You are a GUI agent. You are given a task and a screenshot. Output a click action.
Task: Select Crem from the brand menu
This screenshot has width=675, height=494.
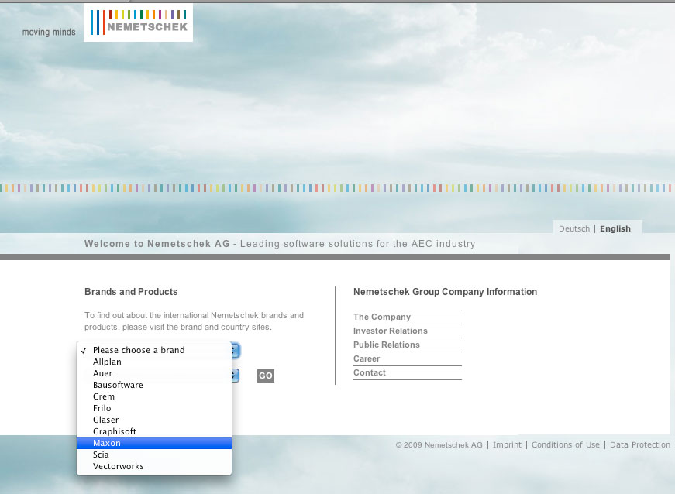pyautogui.click(x=154, y=396)
